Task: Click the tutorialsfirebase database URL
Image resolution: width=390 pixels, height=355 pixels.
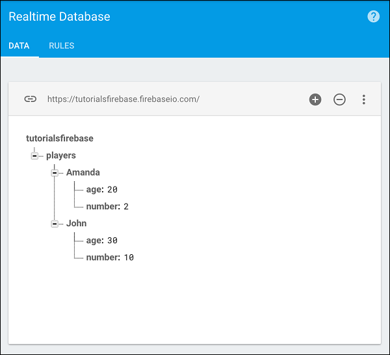Action: coord(123,99)
